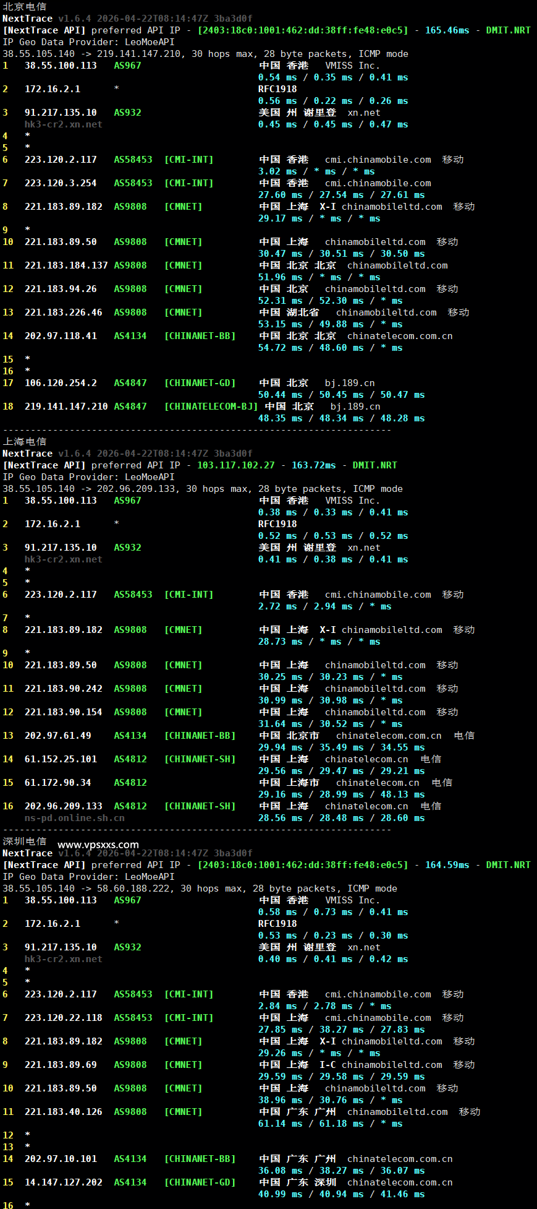Click the 38.96 ms latency value
Screen dimensions: 537x1209
[x=281, y=1100]
